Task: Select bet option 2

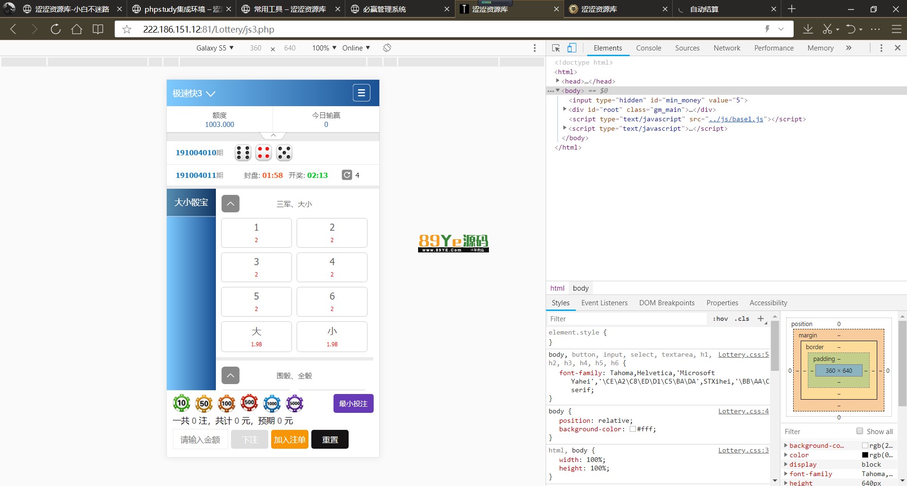Action: (332, 233)
